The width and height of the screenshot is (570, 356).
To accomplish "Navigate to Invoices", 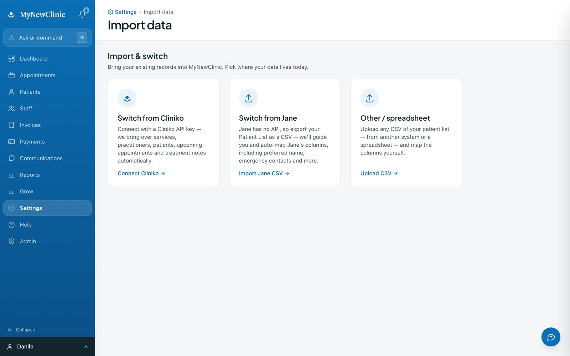I will (x=47, y=125).
